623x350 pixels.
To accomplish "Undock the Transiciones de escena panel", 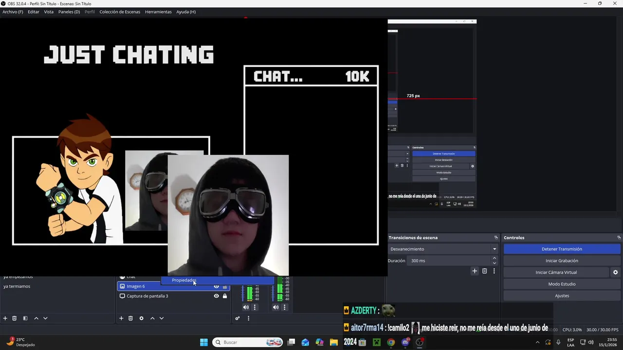I will (x=496, y=238).
